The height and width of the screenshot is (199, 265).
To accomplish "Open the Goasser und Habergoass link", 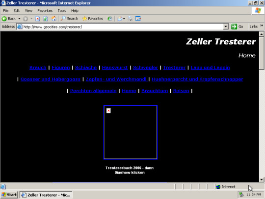I will 51,79.
